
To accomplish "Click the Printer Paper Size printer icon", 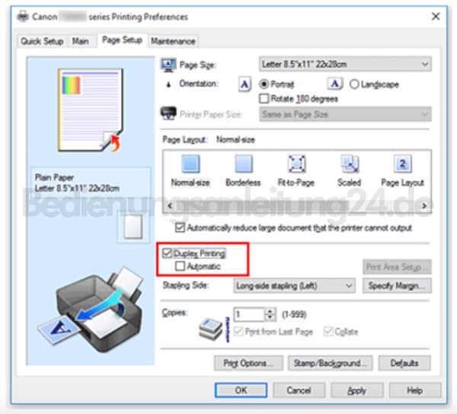I will (x=168, y=113).
